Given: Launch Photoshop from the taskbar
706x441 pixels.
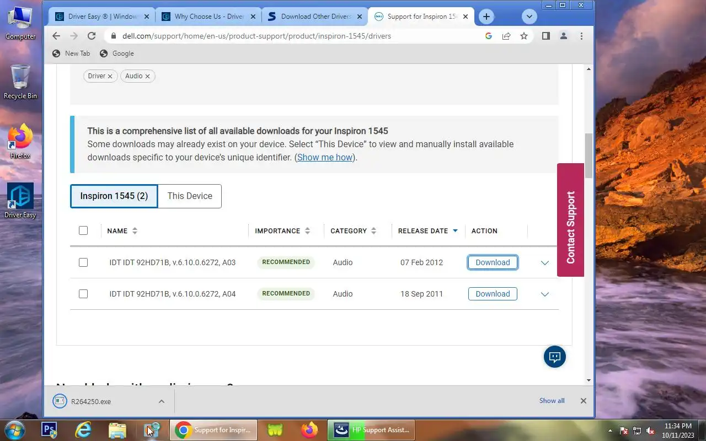Looking at the screenshot, I should (x=50, y=430).
